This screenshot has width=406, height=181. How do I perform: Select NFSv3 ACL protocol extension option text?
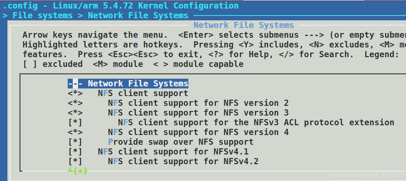point(256,123)
